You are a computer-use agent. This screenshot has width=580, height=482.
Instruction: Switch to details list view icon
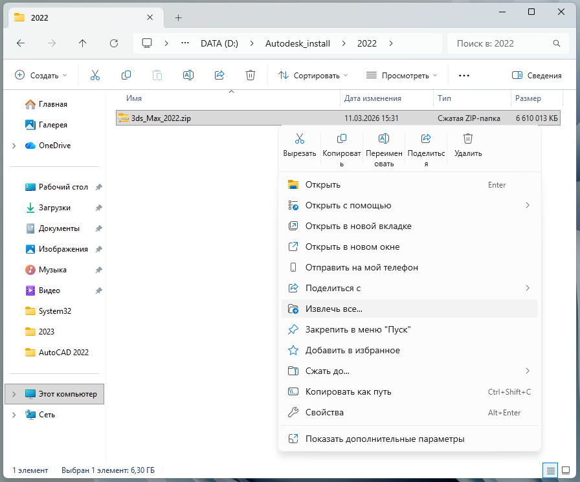pos(550,470)
